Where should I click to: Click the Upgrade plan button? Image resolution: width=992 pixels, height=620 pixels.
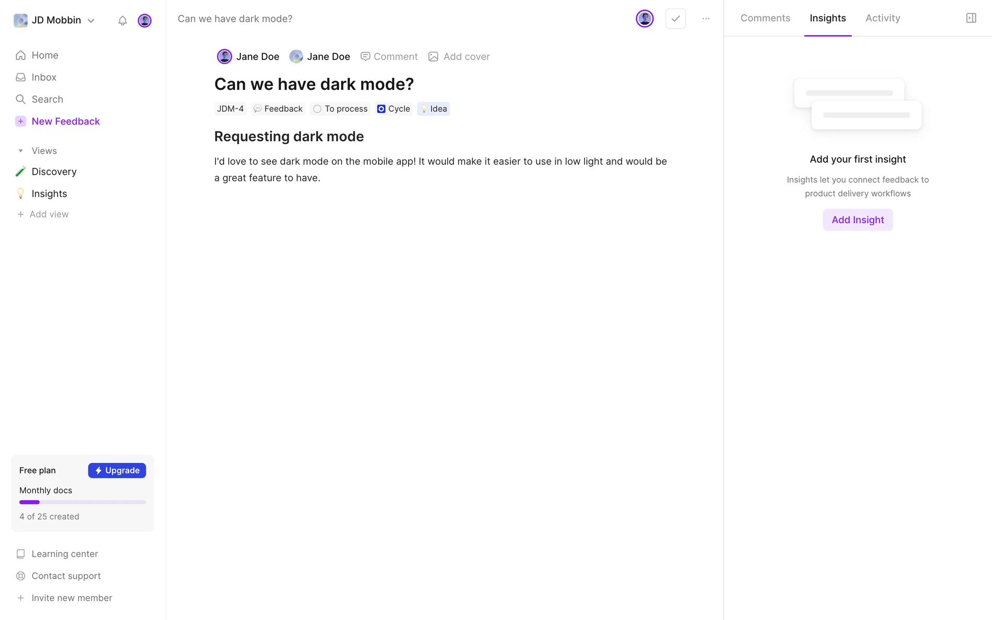(x=117, y=470)
